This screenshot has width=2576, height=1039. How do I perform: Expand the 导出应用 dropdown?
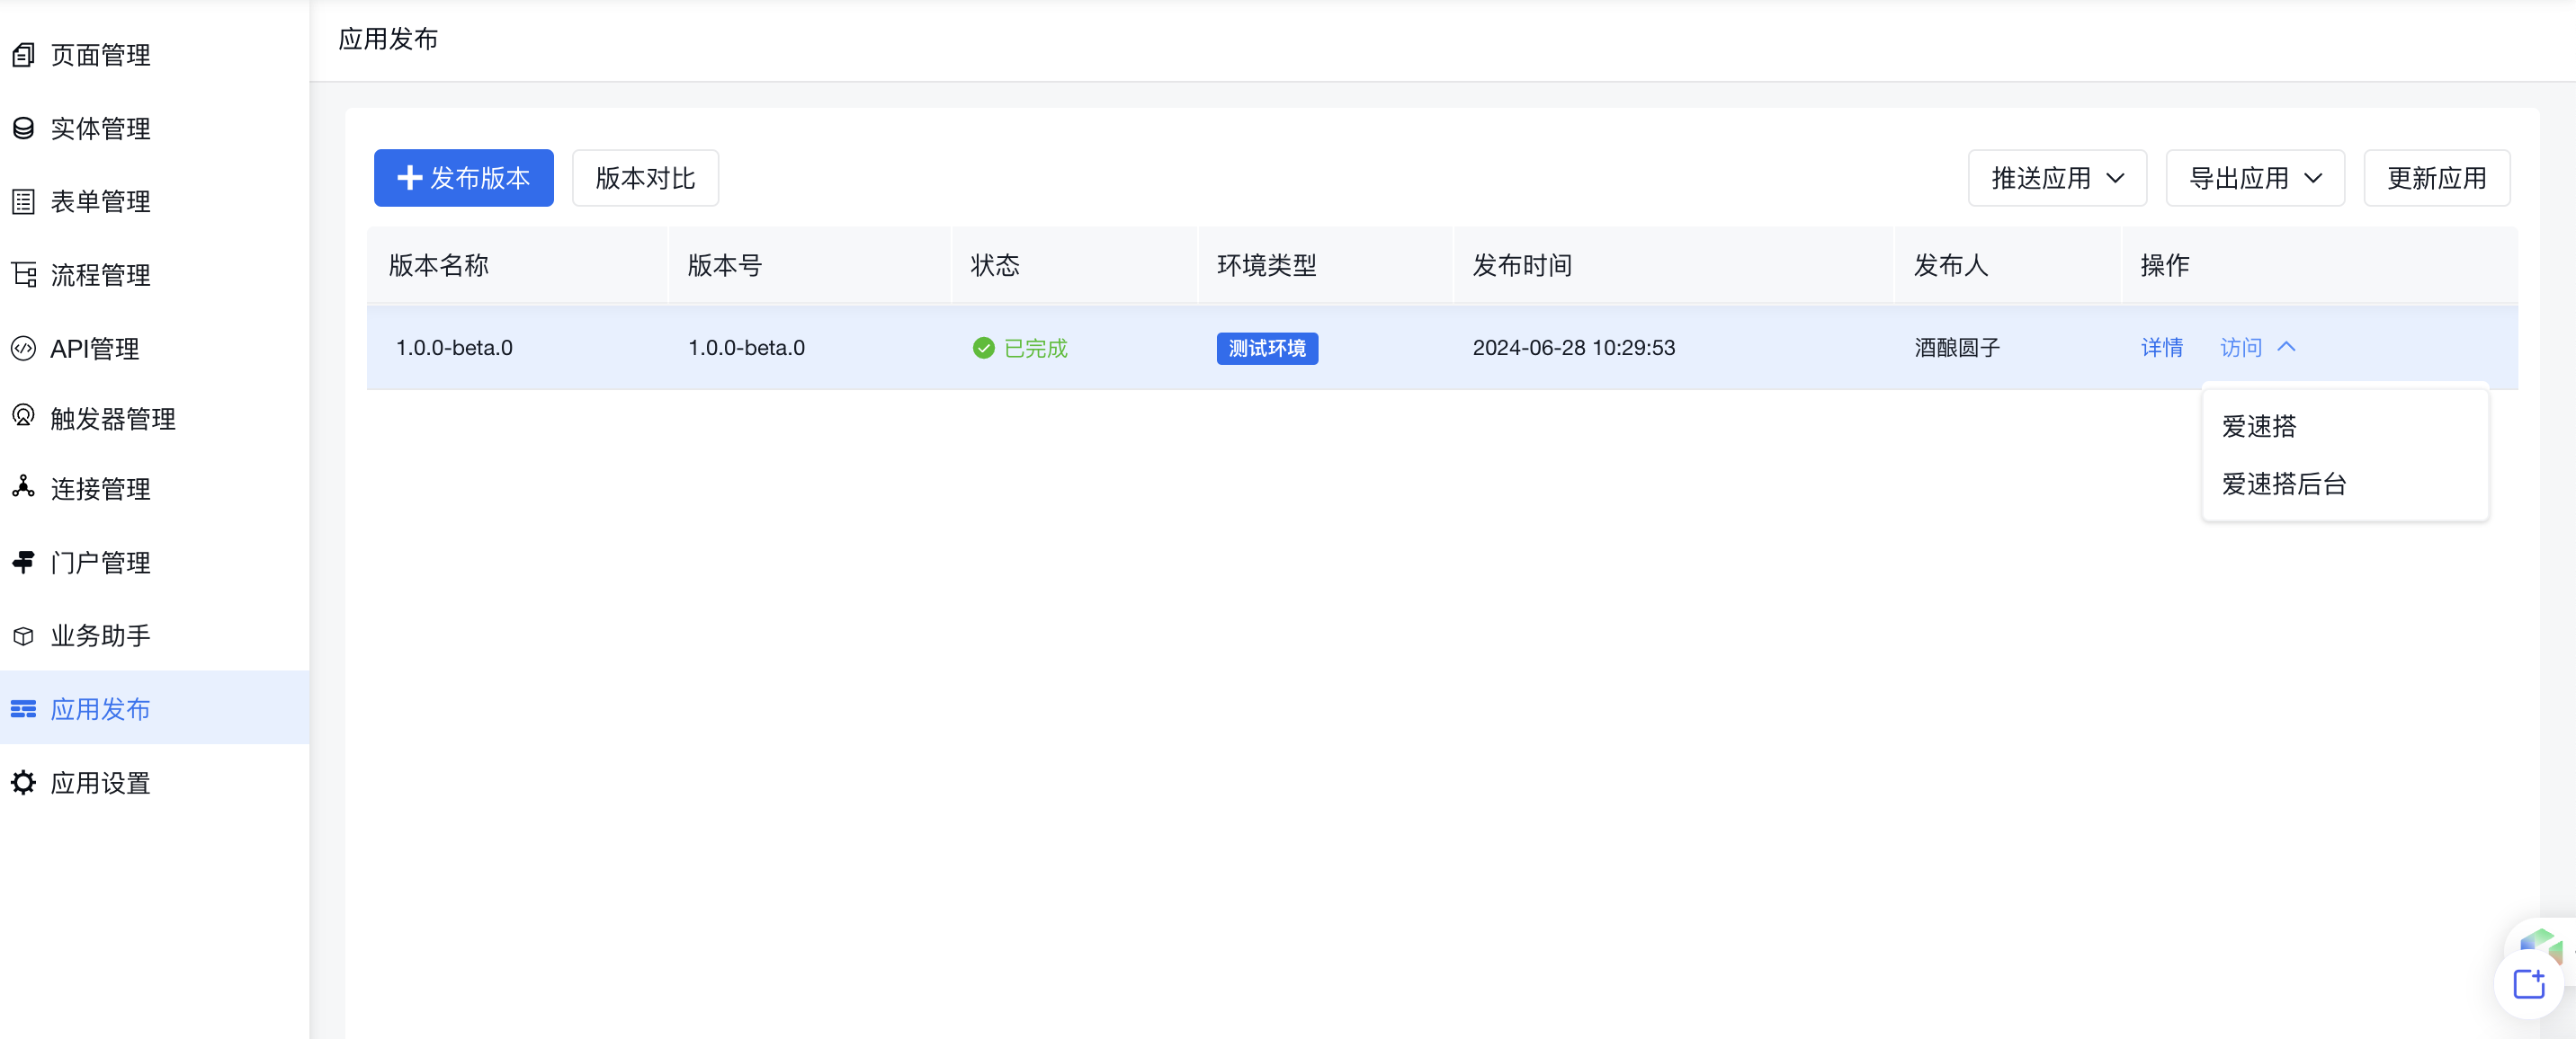(x=2255, y=178)
